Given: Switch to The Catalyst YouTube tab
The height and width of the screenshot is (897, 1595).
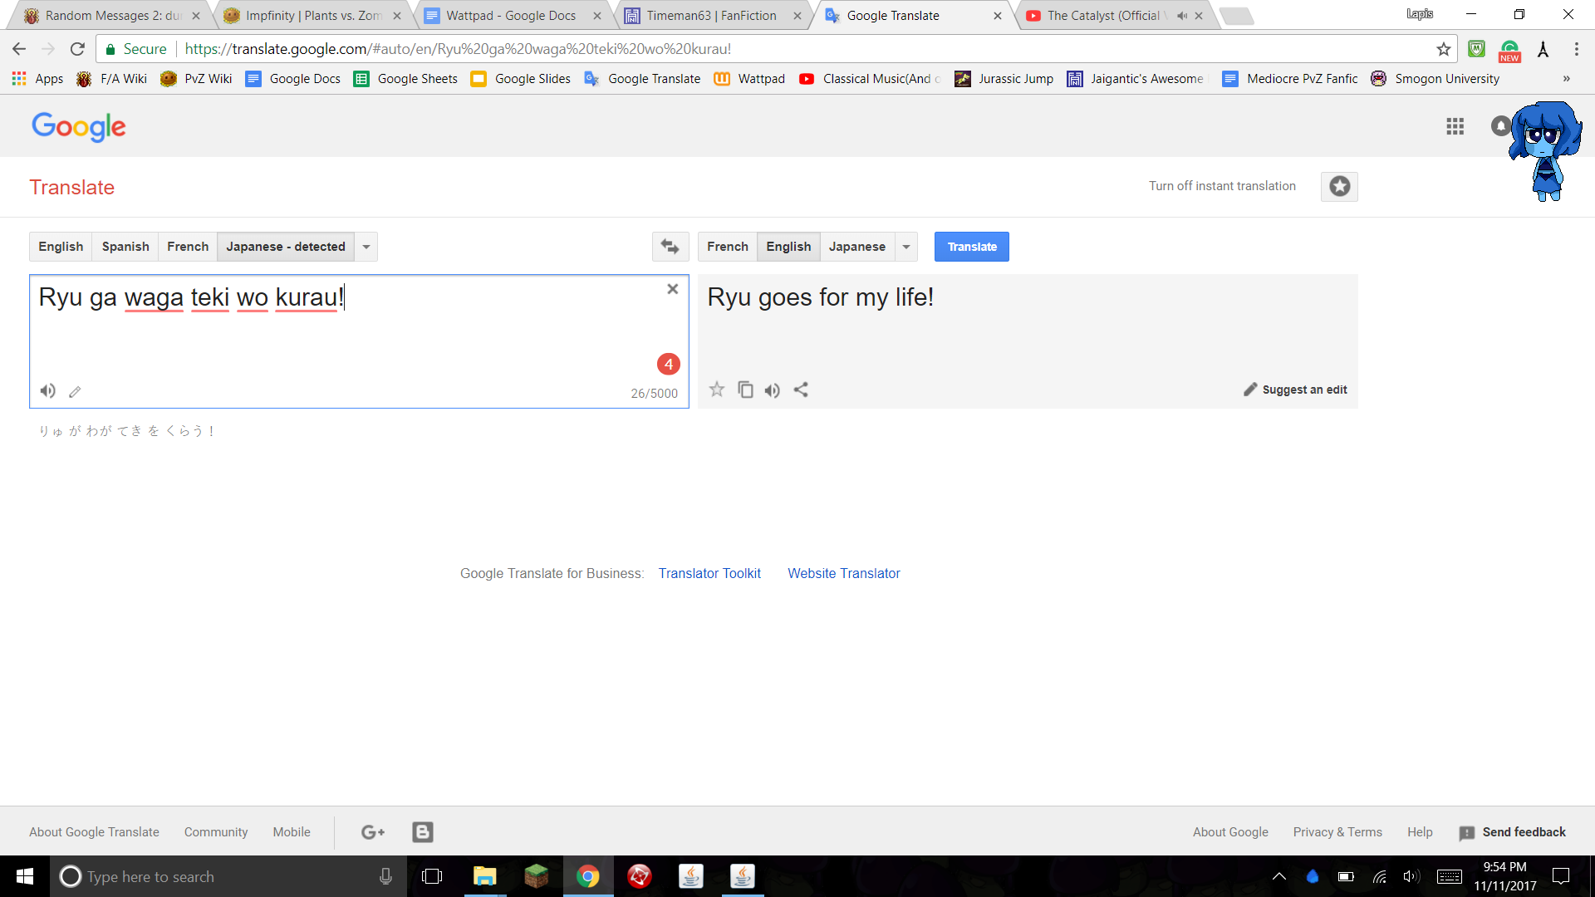Looking at the screenshot, I should (1102, 16).
